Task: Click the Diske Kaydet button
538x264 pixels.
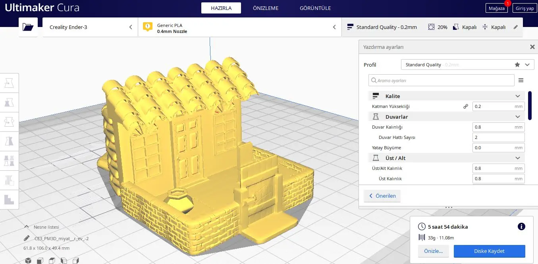Action: [x=489, y=251]
